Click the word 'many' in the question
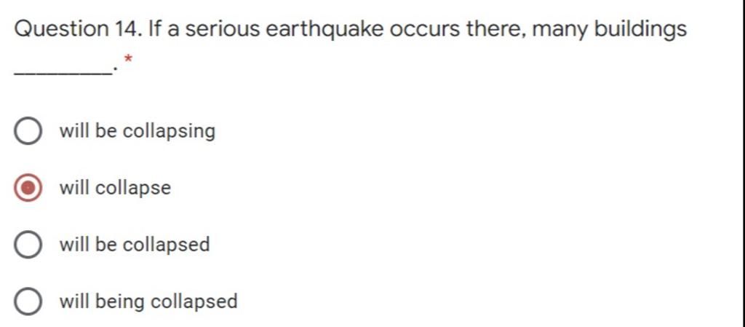 click(560, 29)
